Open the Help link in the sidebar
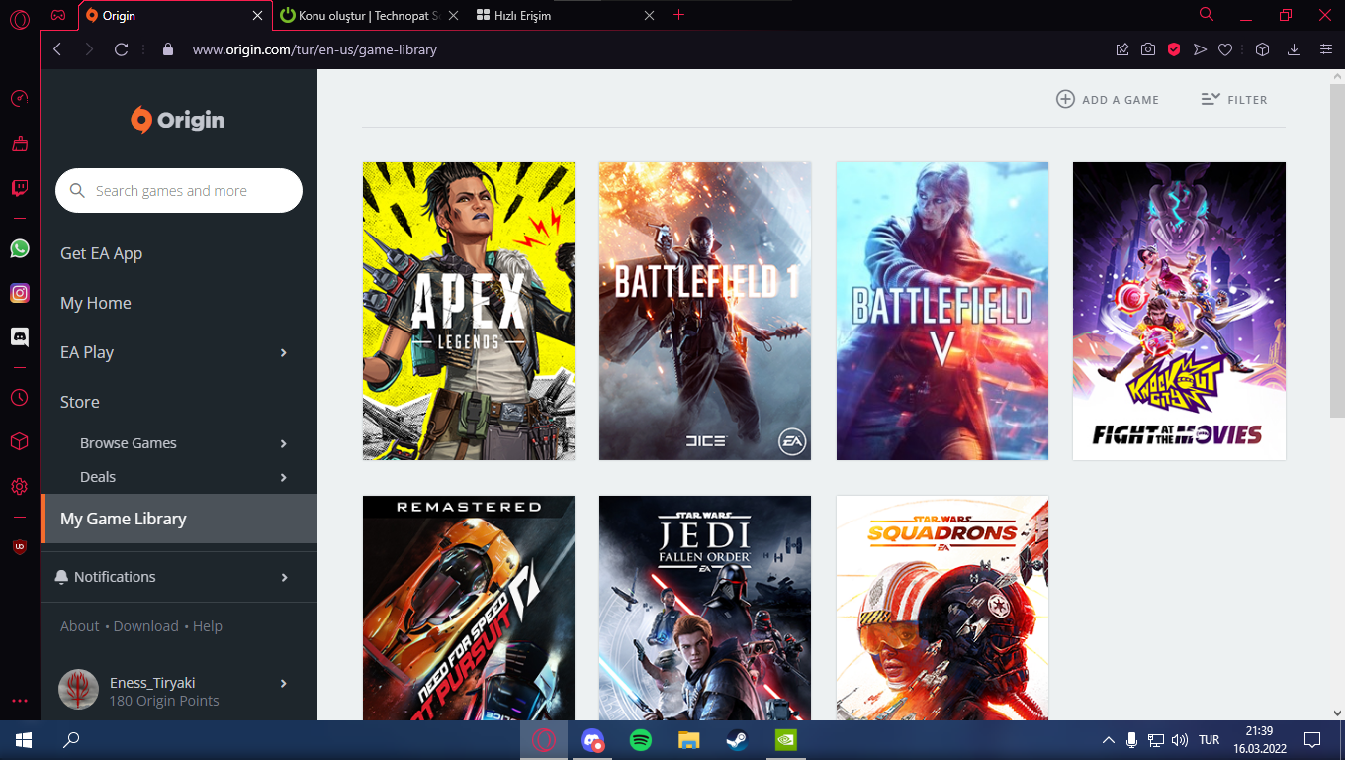This screenshot has height=760, width=1345. [208, 626]
